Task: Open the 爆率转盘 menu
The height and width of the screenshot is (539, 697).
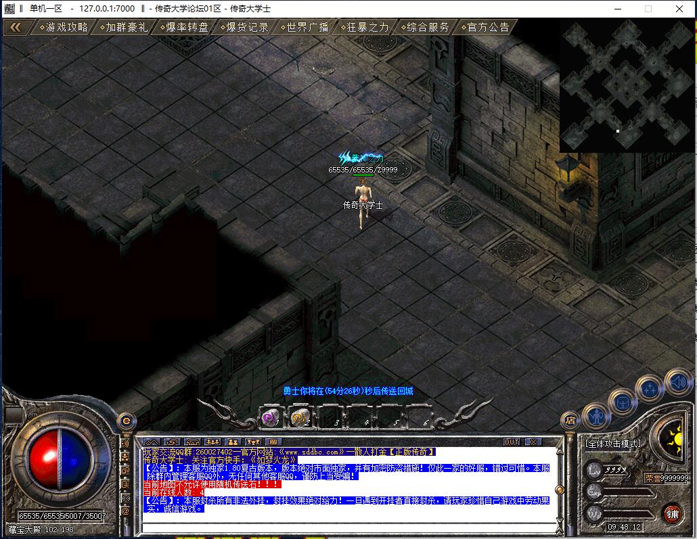Action: click(x=184, y=28)
